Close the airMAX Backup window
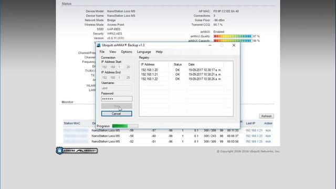The image size is (336, 189). click(234, 45)
